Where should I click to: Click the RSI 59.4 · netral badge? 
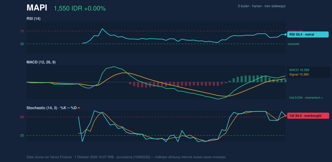pyautogui.click(x=308, y=34)
